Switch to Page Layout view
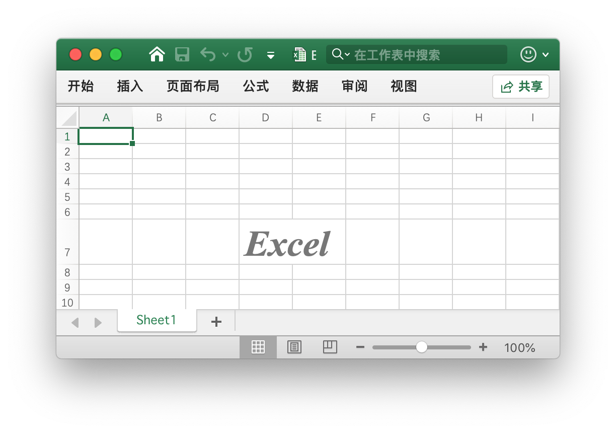This screenshot has width=616, height=433. pyautogui.click(x=294, y=347)
